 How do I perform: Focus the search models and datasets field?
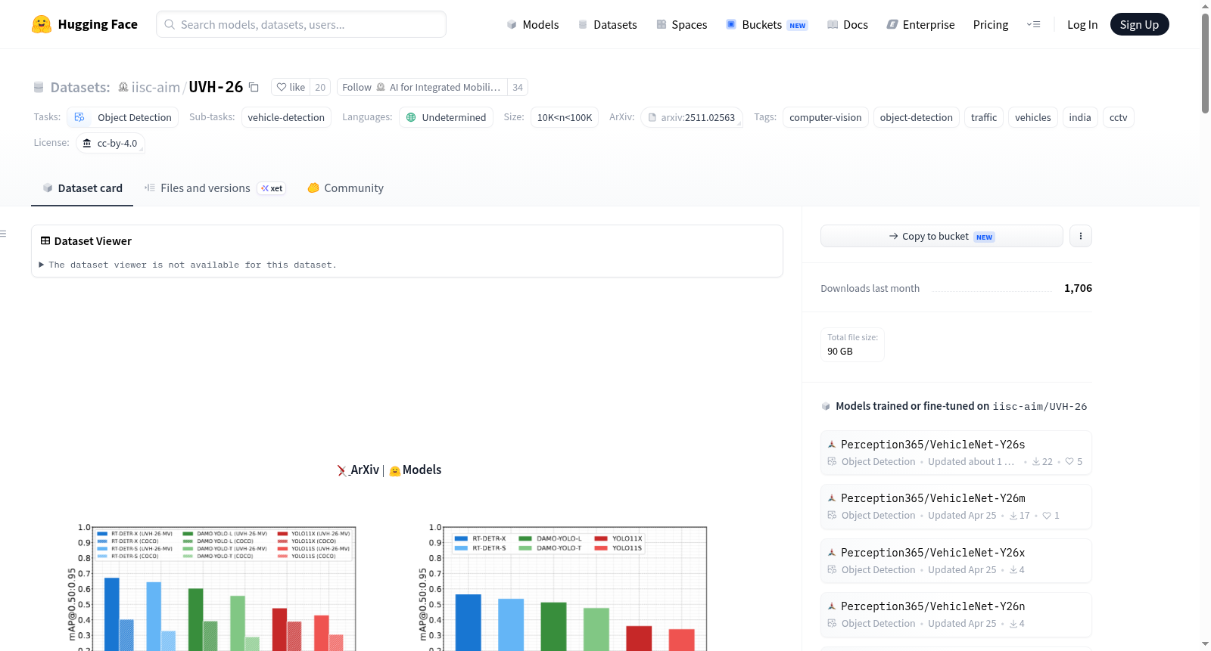point(301,24)
